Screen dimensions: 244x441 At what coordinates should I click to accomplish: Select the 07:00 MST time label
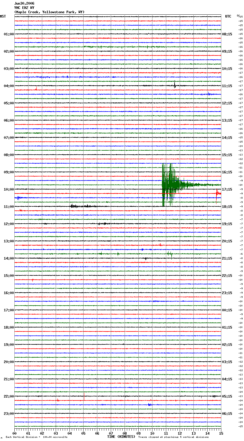pyautogui.click(x=9, y=138)
